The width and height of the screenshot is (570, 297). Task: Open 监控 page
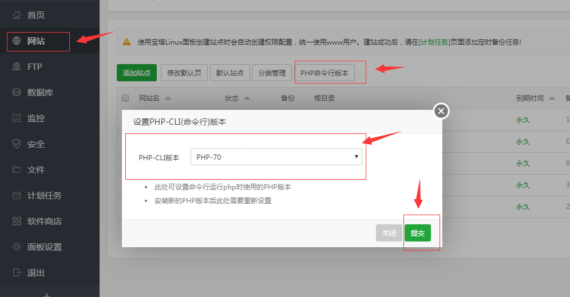click(36, 118)
